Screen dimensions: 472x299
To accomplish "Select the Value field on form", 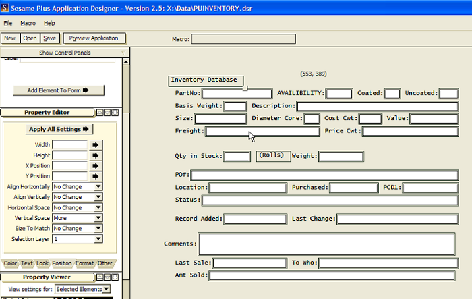I will pyautogui.click(x=434, y=119).
